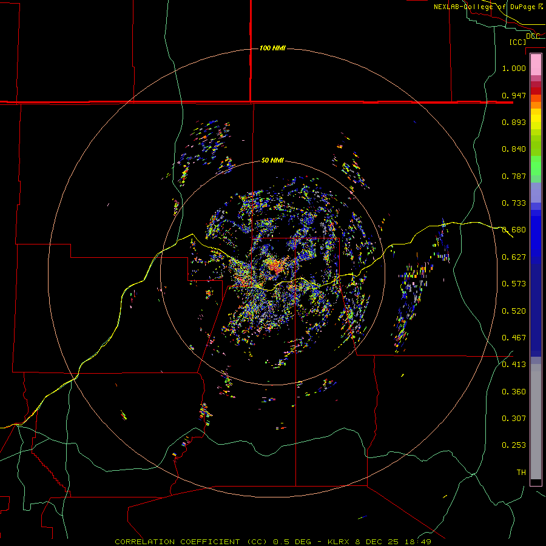Click the 0.733 scale value
Screen dimensions: 546x546
[514, 203]
